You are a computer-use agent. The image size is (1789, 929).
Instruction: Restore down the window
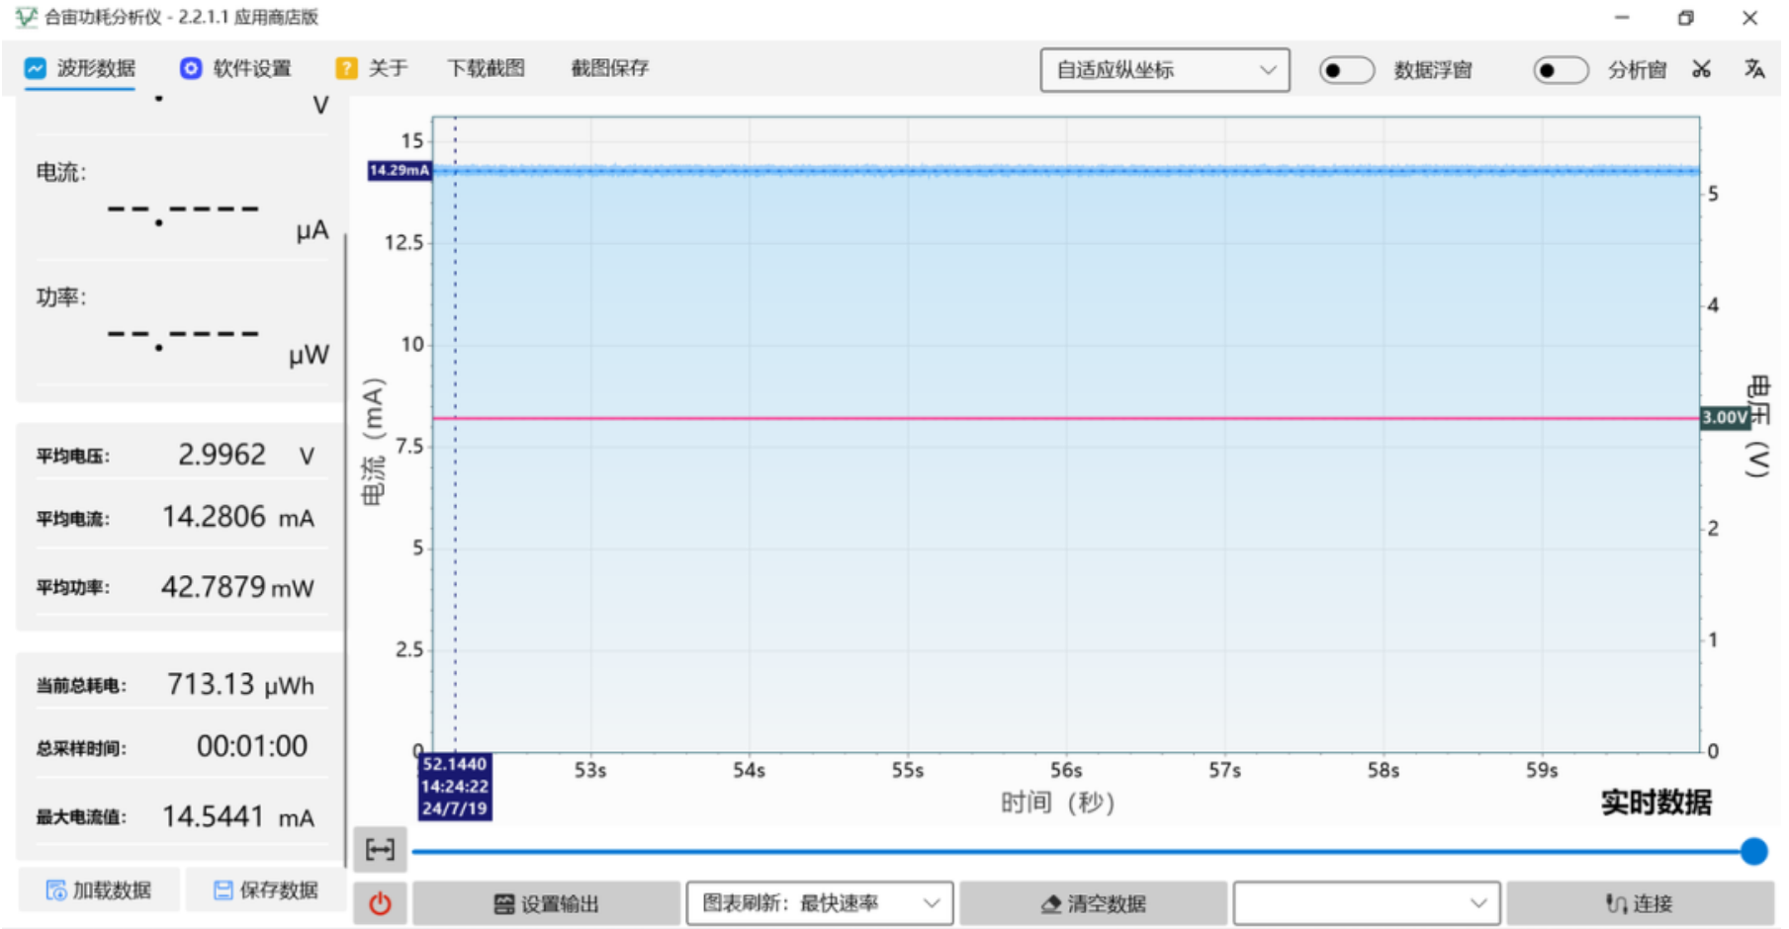click(x=1686, y=17)
